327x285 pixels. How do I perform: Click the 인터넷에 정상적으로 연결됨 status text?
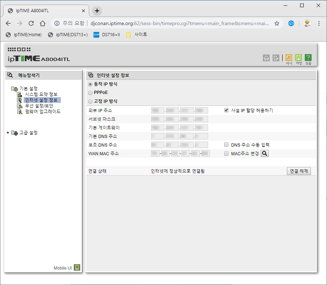(178, 171)
